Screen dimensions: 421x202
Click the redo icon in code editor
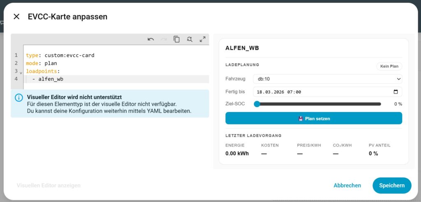[x=164, y=39]
